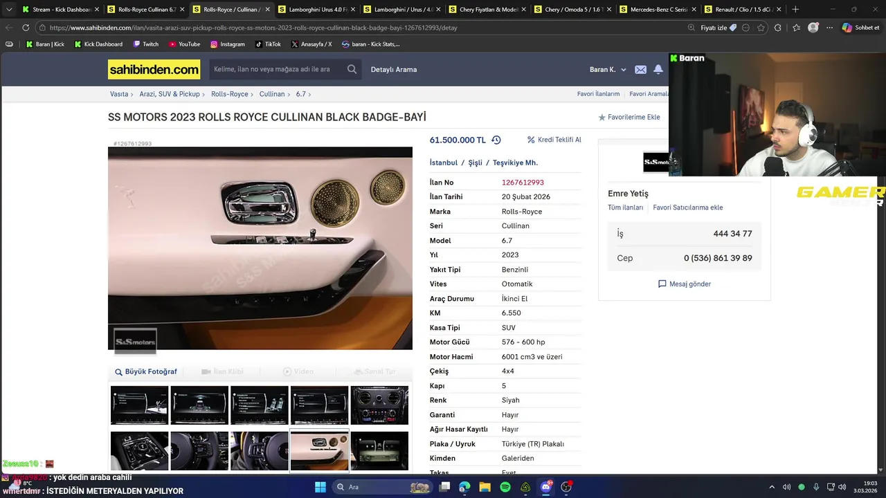Open Windows Start menu
This screenshot has height=498, width=886.
[x=320, y=487]
